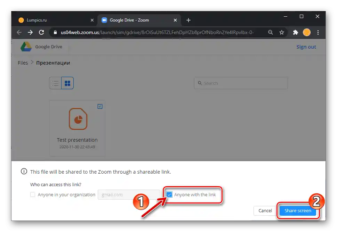Select the Google Drive - Zoom tab
Viewport: 337px width, 232px height.
(x=139, y=20)
